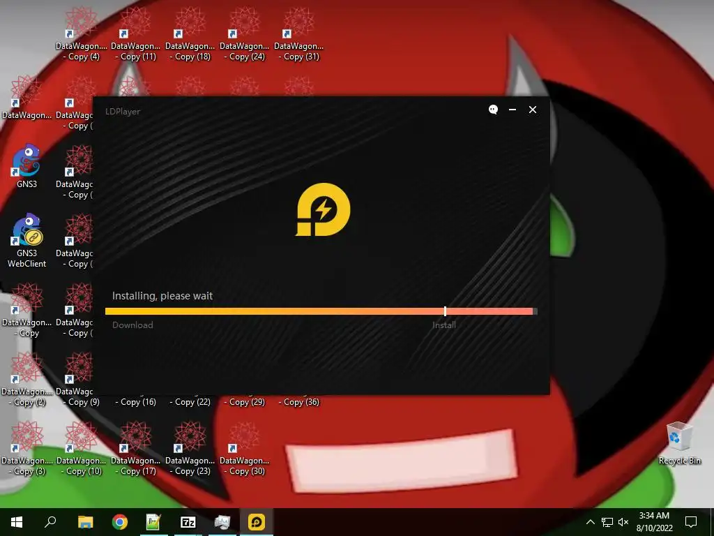
Task: Select the DataWagon Copy (3) shortcut
Action: [x=27, y=449]
